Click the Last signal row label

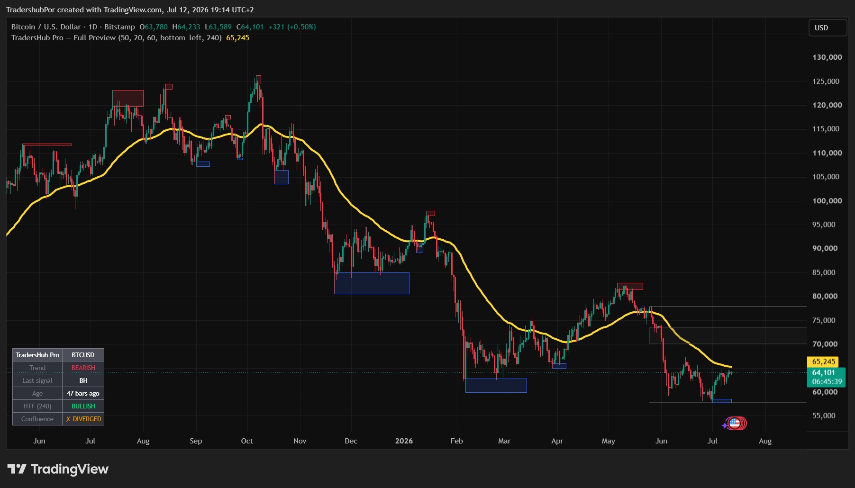(37, 380)
